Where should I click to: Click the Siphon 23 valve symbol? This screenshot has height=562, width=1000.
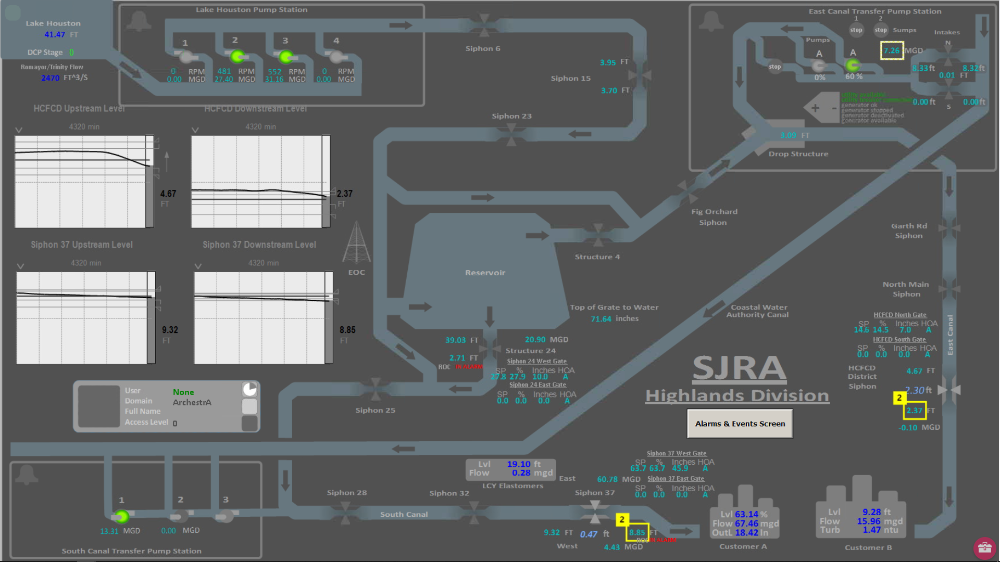pos(511,134)
